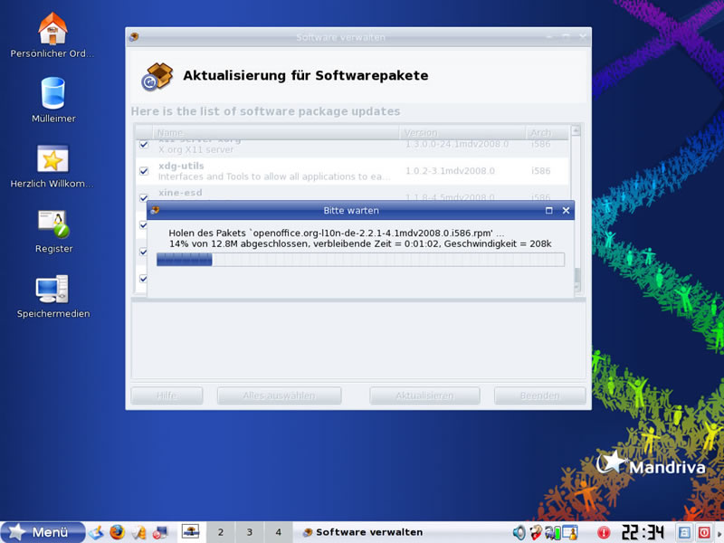
Task: Open the Mülleimer trash icon
Action: (52, 93)
